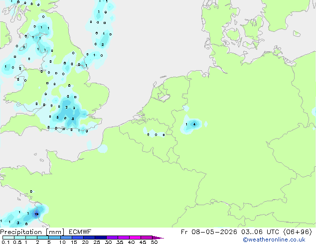The width and height of the screenshot is (316, 244).
Task: Click the 1–2 mm legend color swatch
Action: click(31, 238)
